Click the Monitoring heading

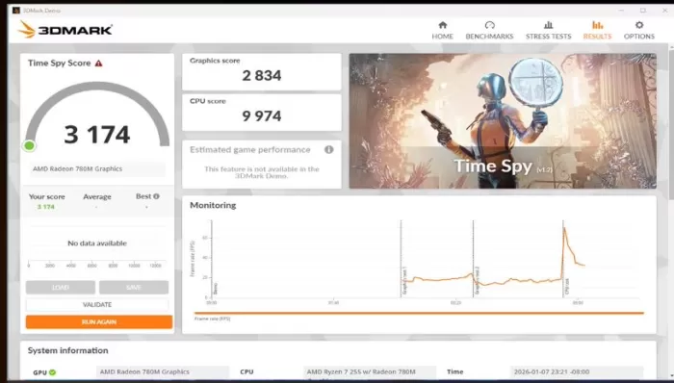[213, 205]
